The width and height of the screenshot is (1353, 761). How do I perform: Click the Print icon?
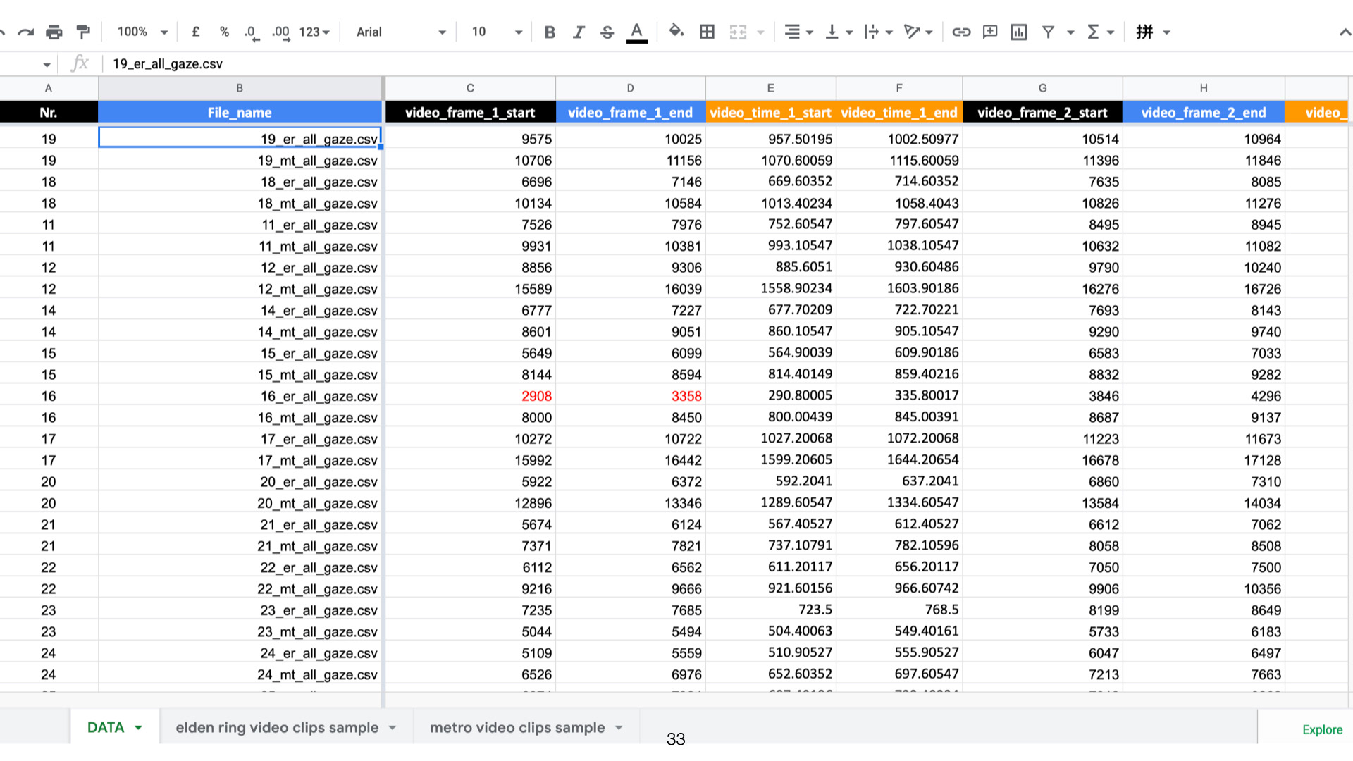54,32
